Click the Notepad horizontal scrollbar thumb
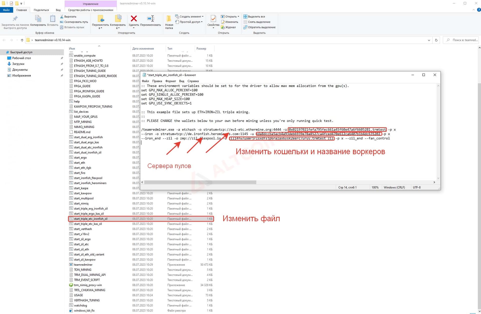Image resolution: width=481 pixels, height=314 pixels. click(200, 182)
